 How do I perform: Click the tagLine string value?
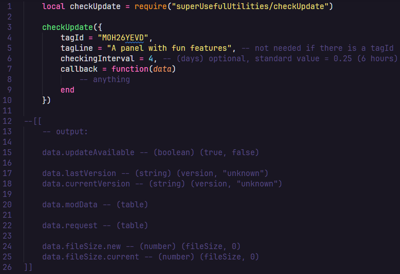[x=169, y=48]
